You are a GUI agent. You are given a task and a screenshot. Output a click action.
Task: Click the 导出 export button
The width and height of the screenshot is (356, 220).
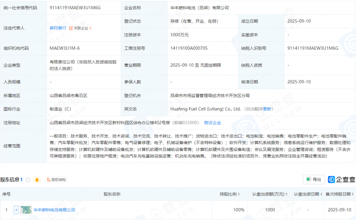[314, 180]
